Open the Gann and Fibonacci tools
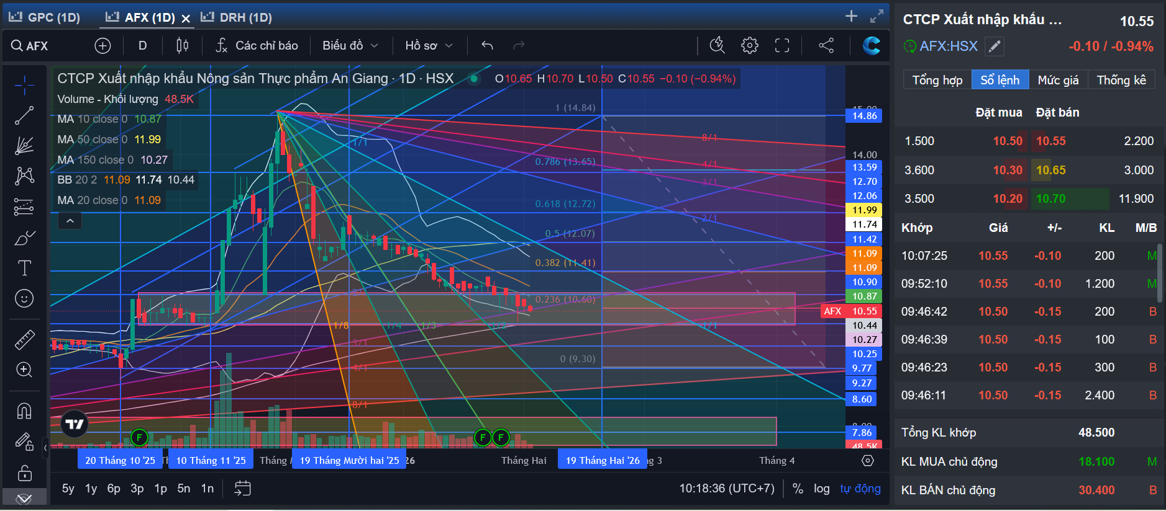 point(24,146)
